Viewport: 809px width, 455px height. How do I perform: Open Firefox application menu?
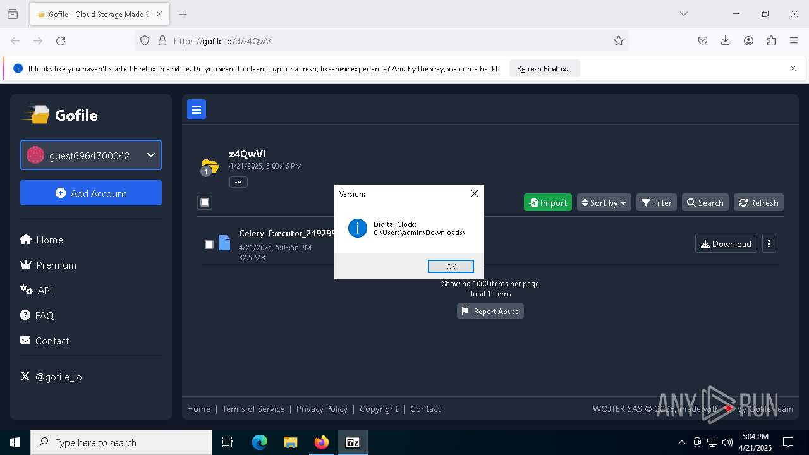(x=794, y=40)
